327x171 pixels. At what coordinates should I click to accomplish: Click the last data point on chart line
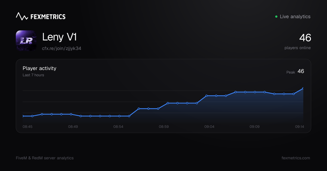click(303, 88)
